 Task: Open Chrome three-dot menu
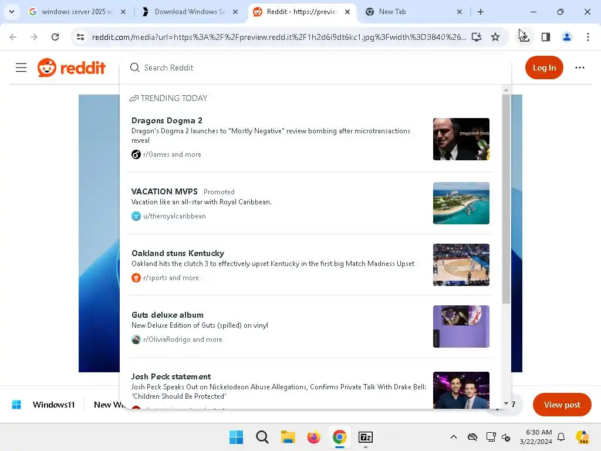(x=588, y=37)
